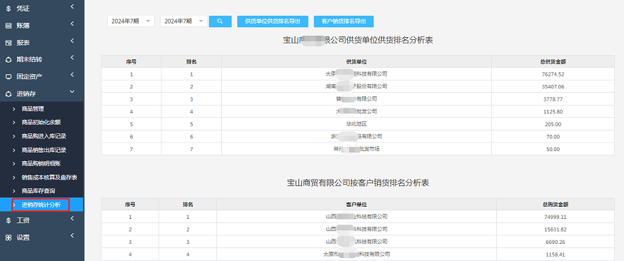Expand the 固定资产 menu chevron
Screen dimensions: 624x261
pyautogui.click(x=72, y=74)
